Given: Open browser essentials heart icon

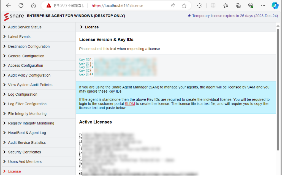Looking at the screenshot, I should [251, 5].
